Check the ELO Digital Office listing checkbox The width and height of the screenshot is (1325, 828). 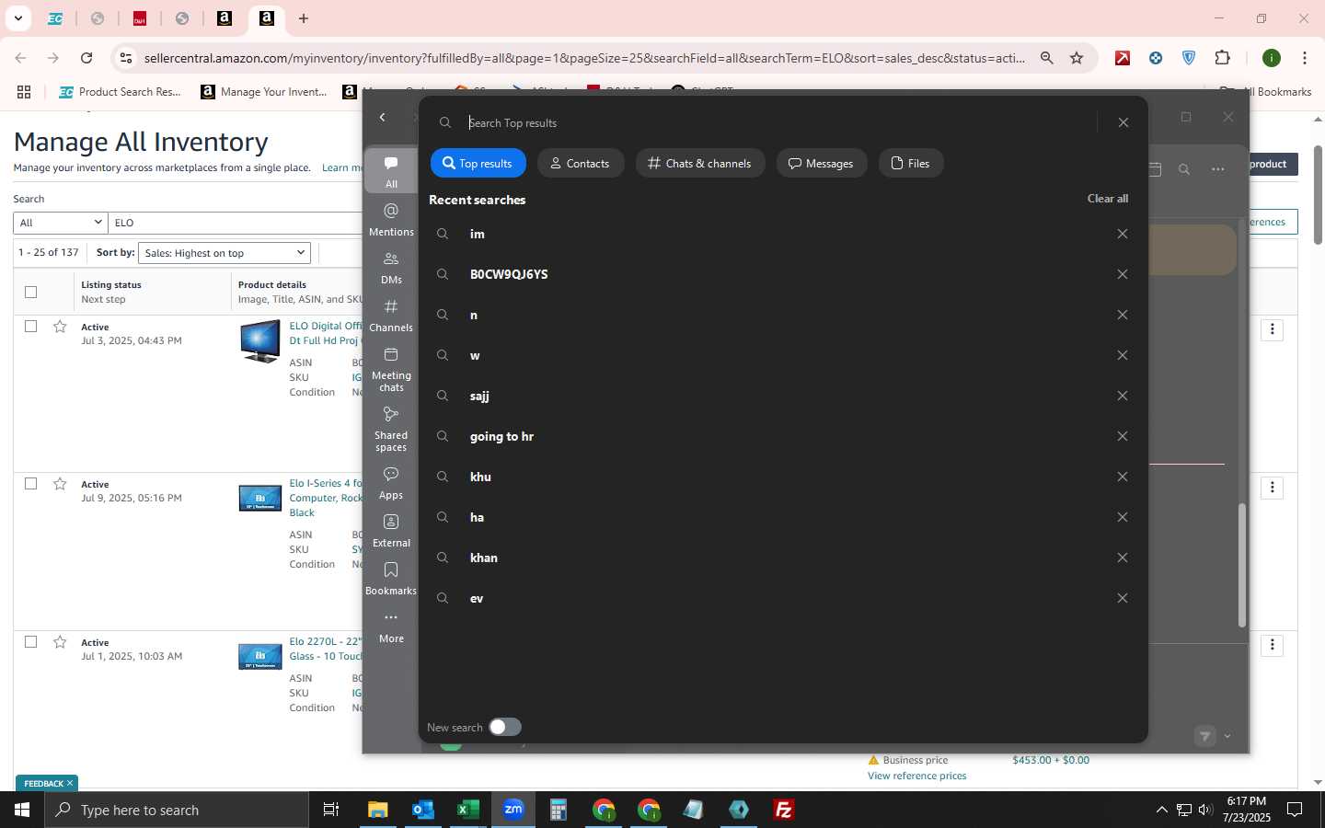31,327
